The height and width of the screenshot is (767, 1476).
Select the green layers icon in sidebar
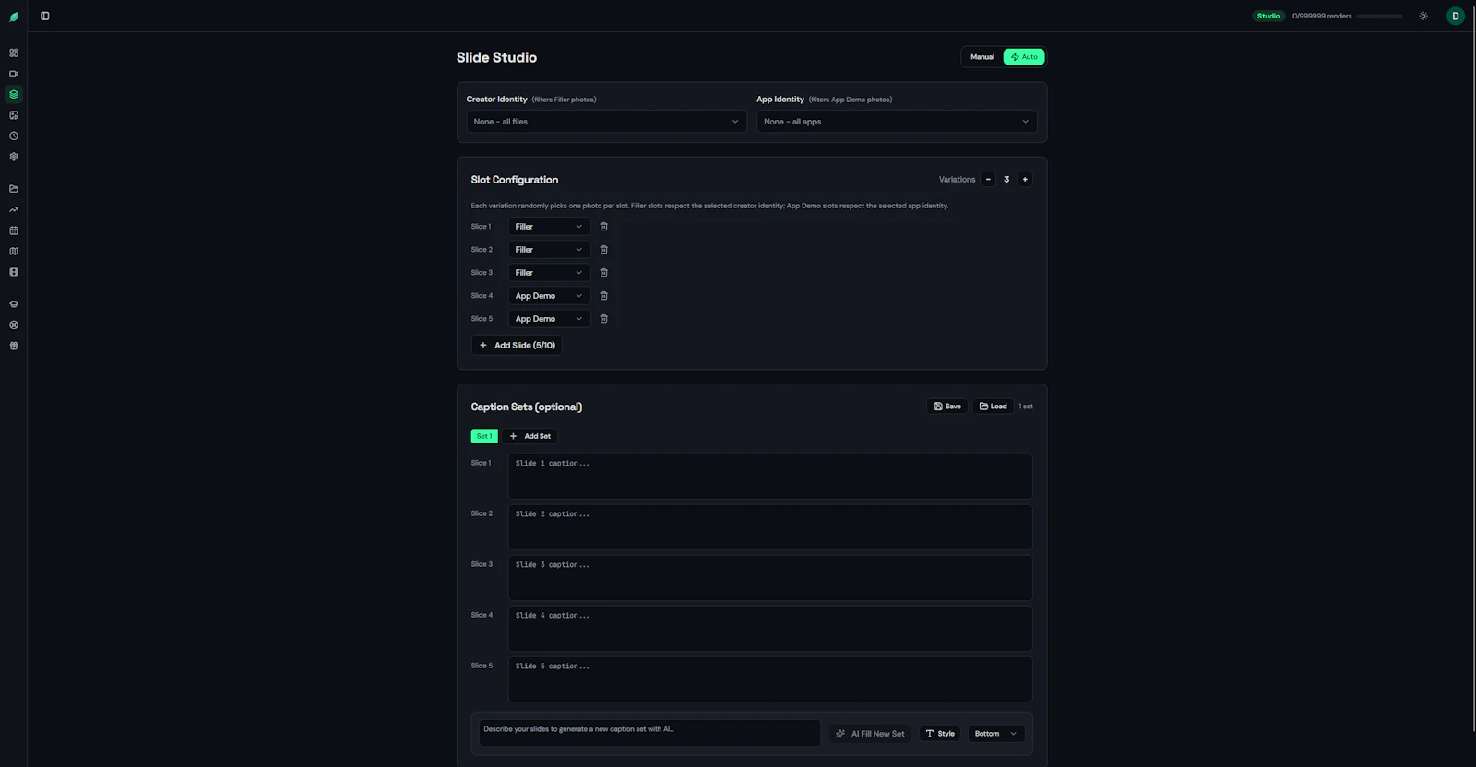point(14,94)
